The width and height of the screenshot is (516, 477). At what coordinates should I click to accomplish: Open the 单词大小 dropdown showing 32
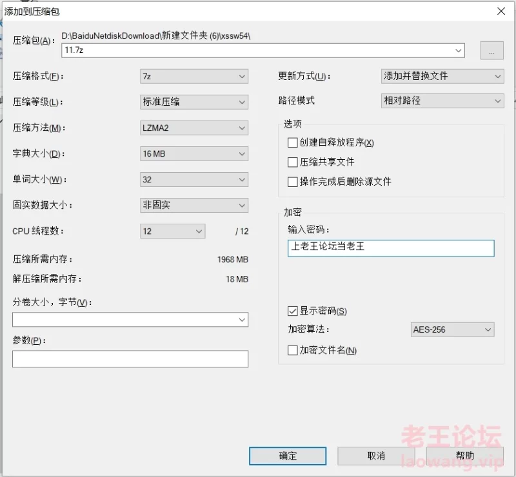click(x=194, y=180)
